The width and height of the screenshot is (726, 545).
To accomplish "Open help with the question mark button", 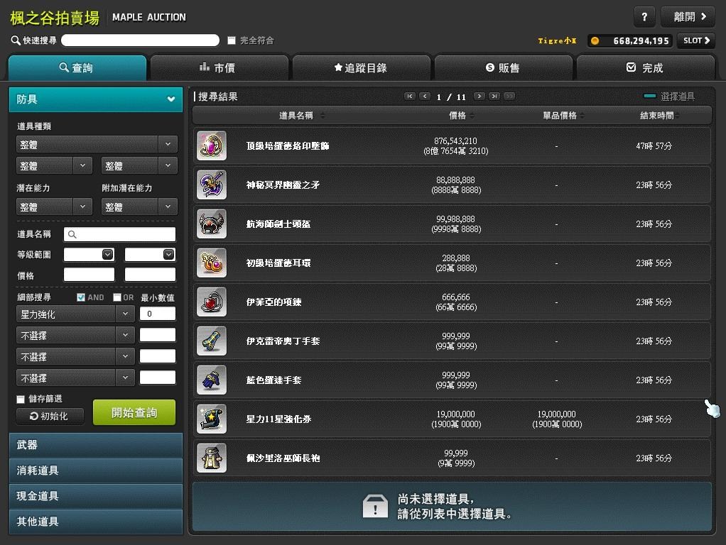I will 644,17.
